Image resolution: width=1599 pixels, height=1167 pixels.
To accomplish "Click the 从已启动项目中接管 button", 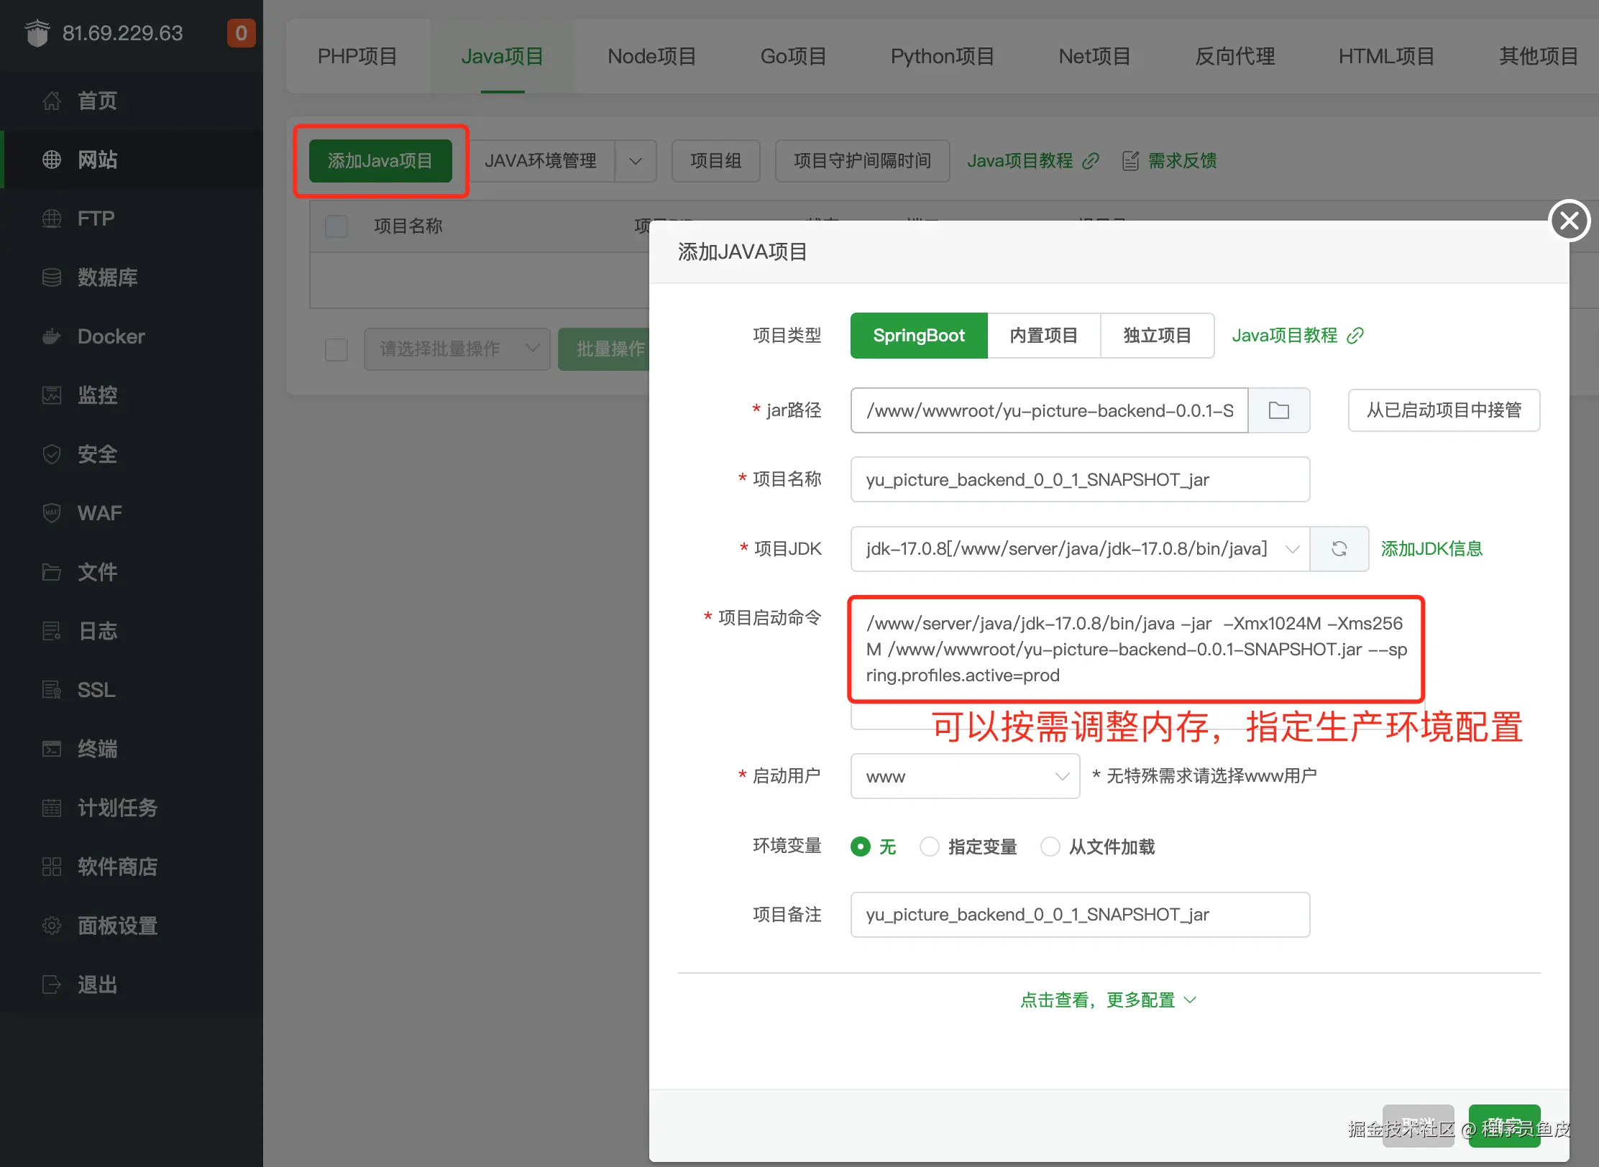I will 1444,410.
